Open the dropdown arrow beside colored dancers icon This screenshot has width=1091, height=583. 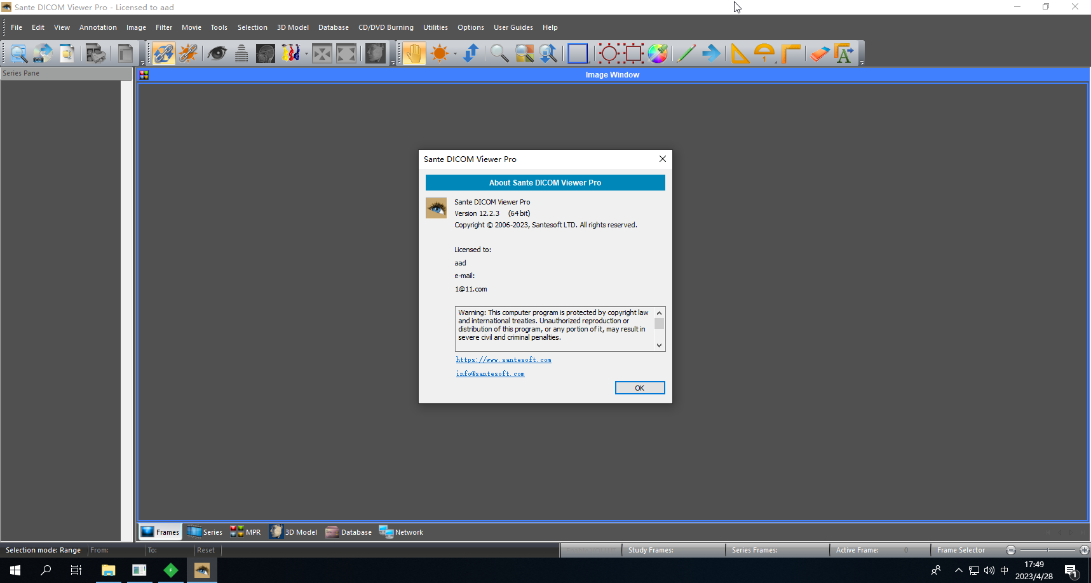[306, 53]
